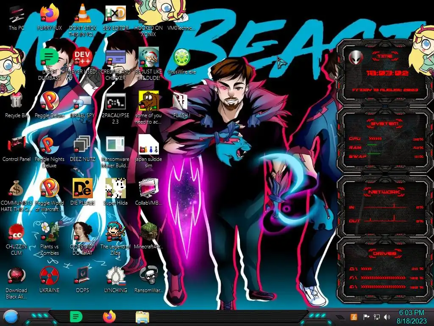The image size is (434, 326).
Task: Click the taskbar clock showing 6:03 PM
Action: pyautogui.click(x=411, y=317)
